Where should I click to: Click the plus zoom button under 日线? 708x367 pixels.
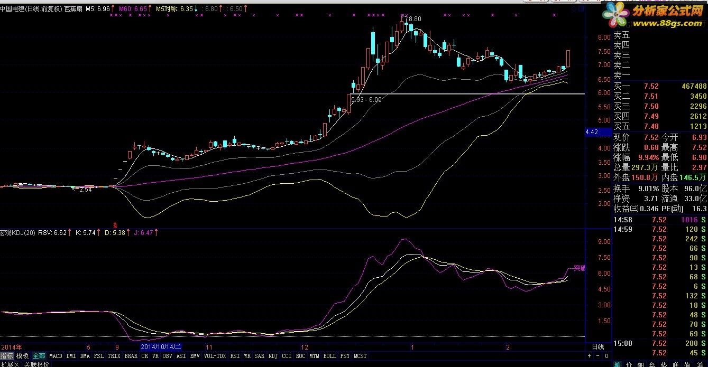589,356
